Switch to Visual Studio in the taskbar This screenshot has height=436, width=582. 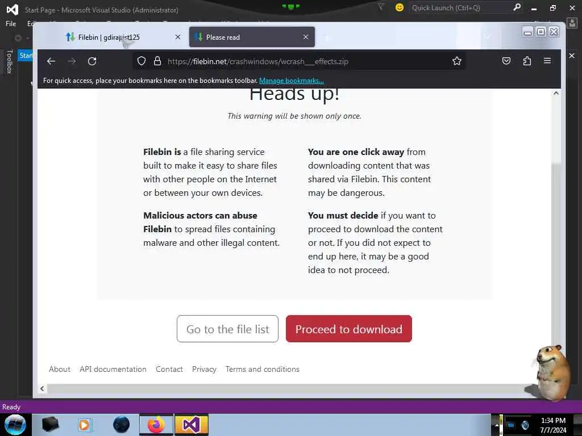coord(192,425)
